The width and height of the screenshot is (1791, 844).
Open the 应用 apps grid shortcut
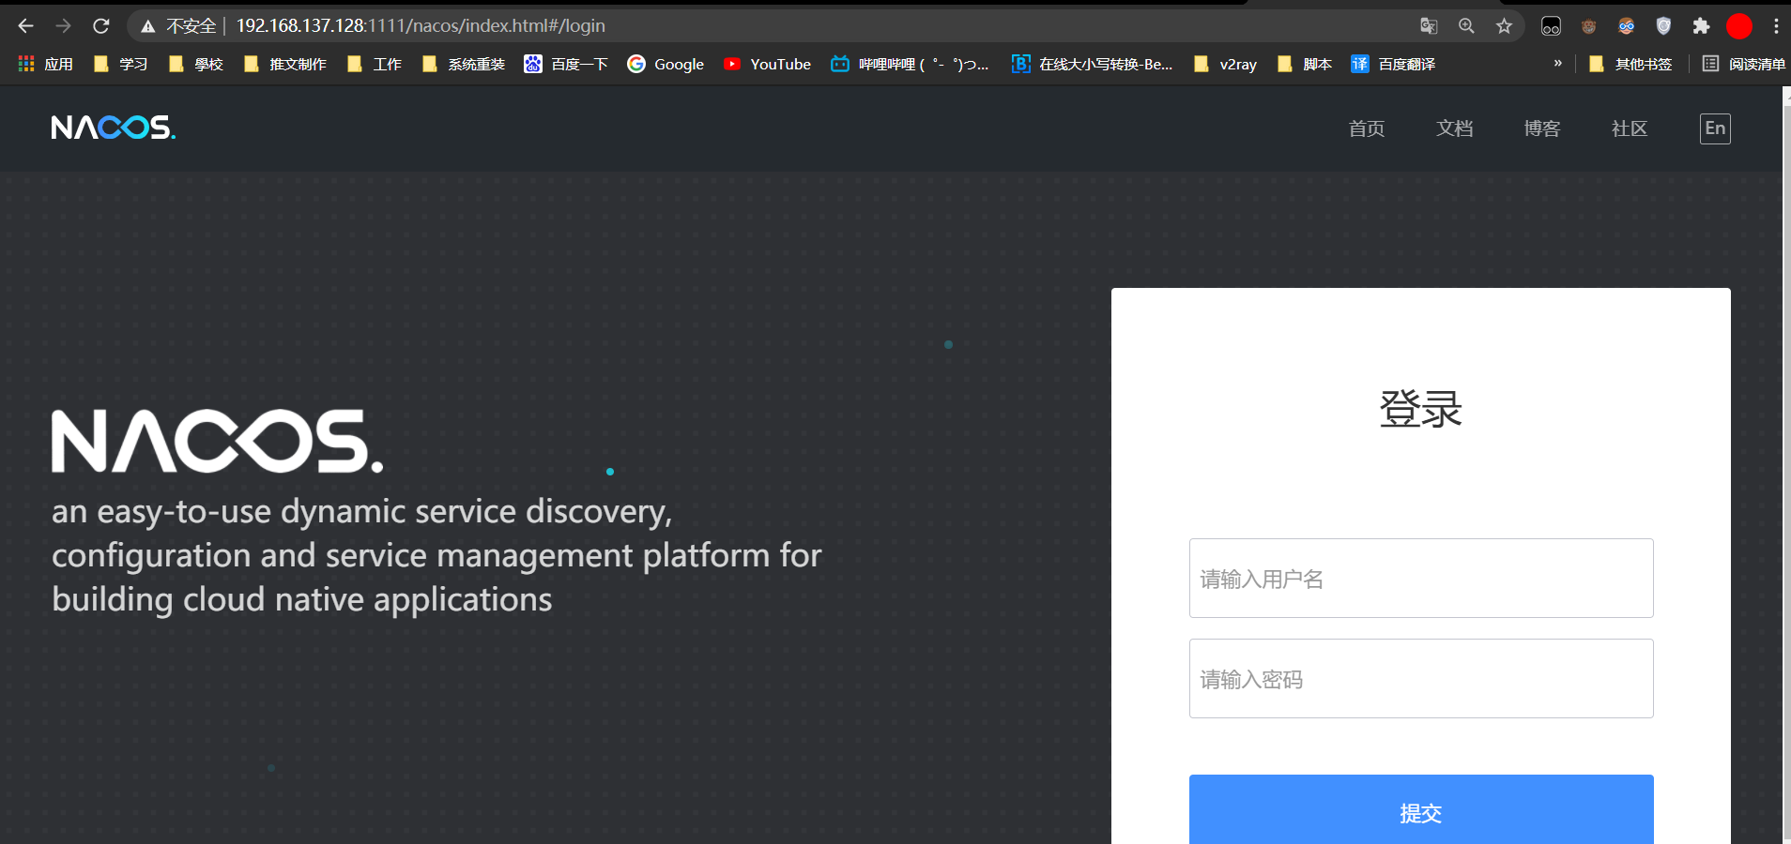45,64
